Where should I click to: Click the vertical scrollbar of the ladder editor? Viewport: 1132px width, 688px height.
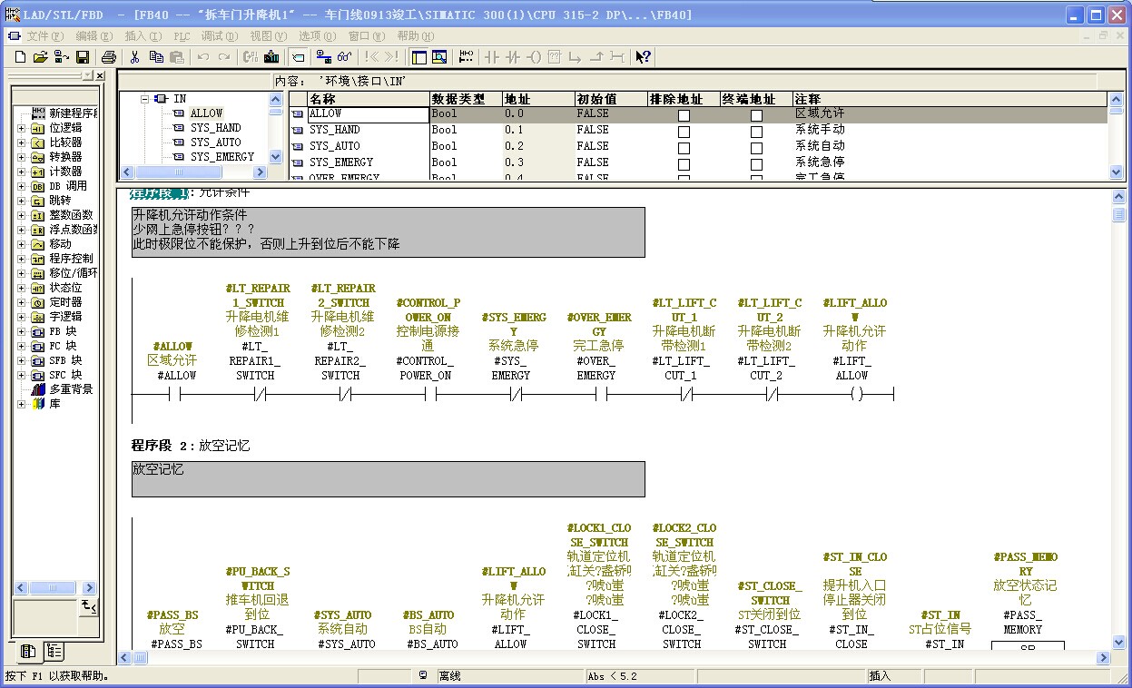(1118, 418)
